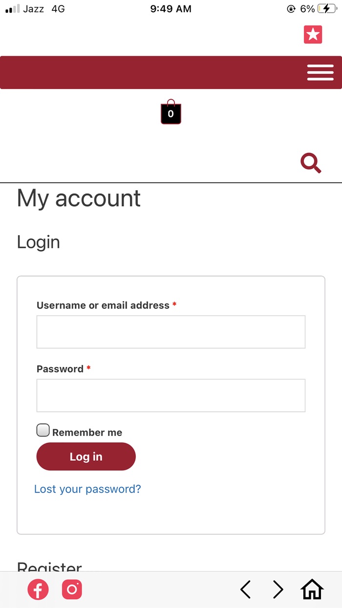Go back with the left arrow

pyautogui.click(x=246, y=590)
